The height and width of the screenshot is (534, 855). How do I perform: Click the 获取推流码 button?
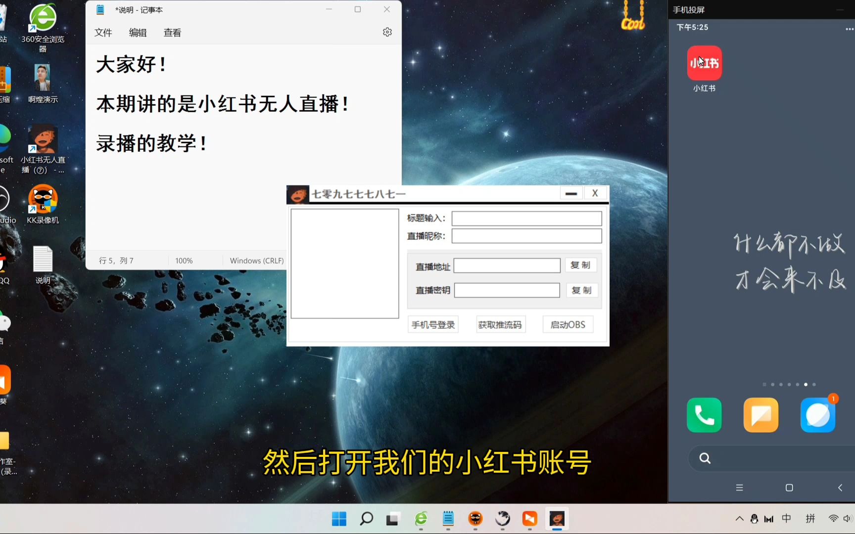pyautogui.click(x=500, y=325)
